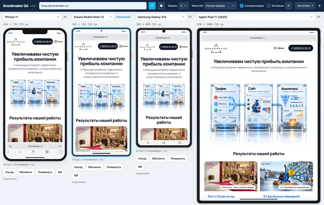This screenshot has height=205, width=324.
Task: Open the Меню button in the iPhone 11 preview
Action: click(58, 42)
